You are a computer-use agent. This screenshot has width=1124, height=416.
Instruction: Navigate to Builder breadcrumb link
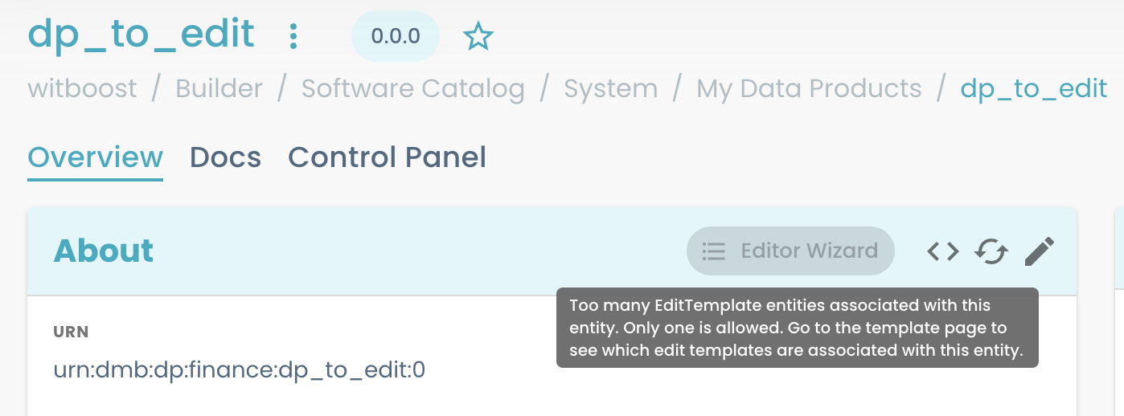pyautogui.click(x=219, y=88)
